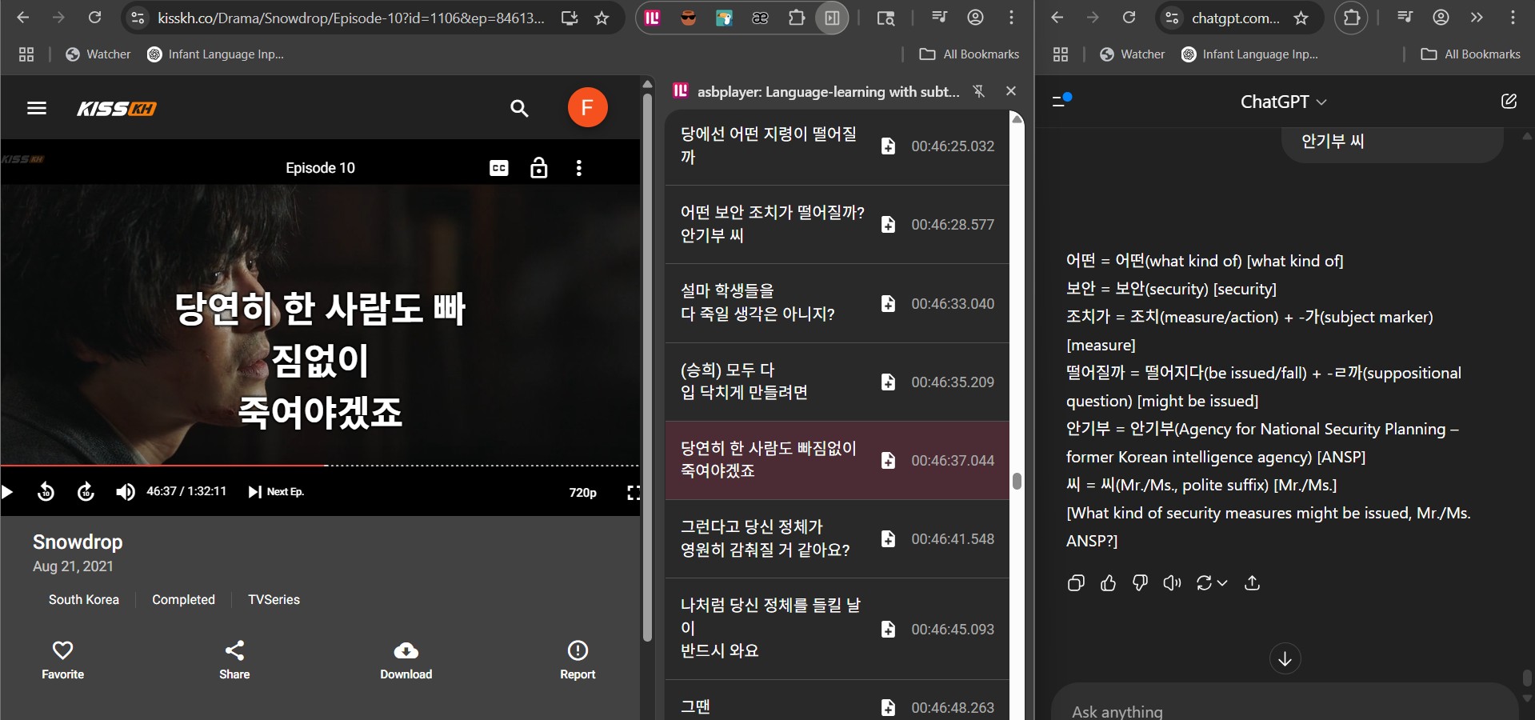Enter fullscreen video mode
The width and height of the screenshot is (1535, 720).
click(x=633, y=493)
